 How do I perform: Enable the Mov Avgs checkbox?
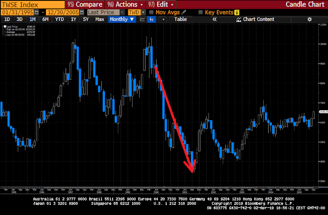pyautogui.click(x=151, y=12)
